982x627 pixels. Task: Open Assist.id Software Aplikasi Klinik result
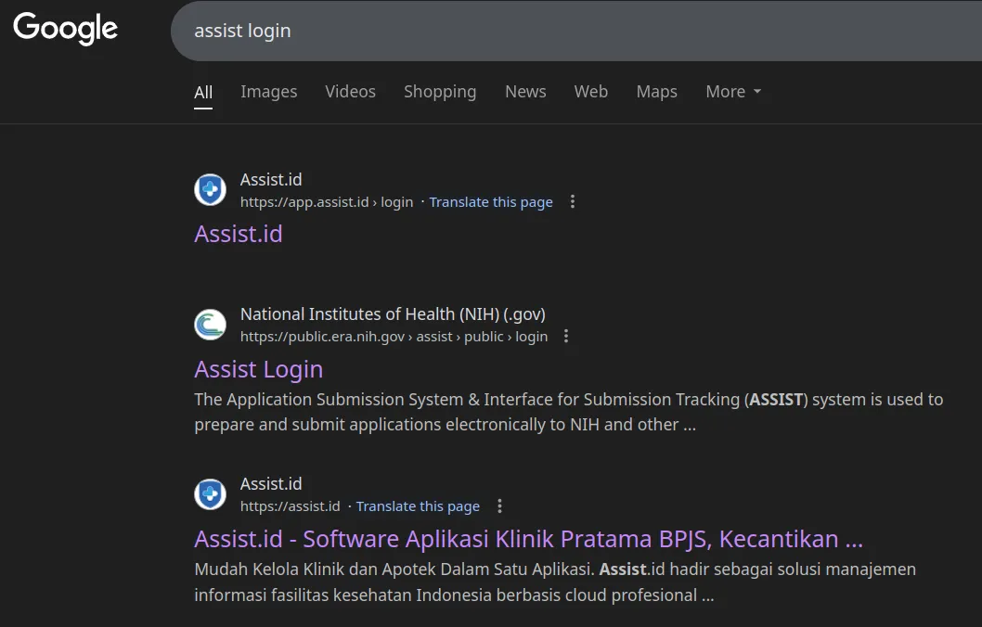point(528,539)
